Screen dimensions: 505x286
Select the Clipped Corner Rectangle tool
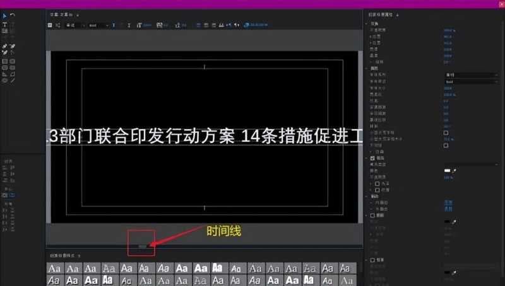(4, 67)
